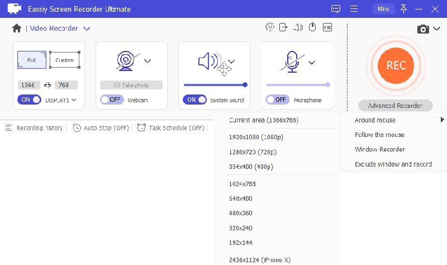447x265 pixels.
Task: Choose 1024x768 resolution
Action: [x=242, y=184]
